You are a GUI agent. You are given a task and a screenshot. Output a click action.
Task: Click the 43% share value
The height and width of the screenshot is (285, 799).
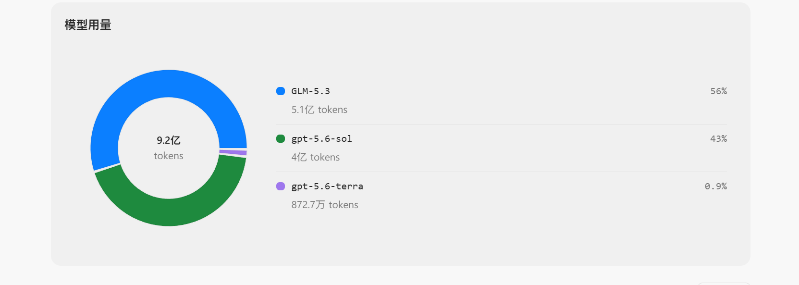tap(718, 138)
